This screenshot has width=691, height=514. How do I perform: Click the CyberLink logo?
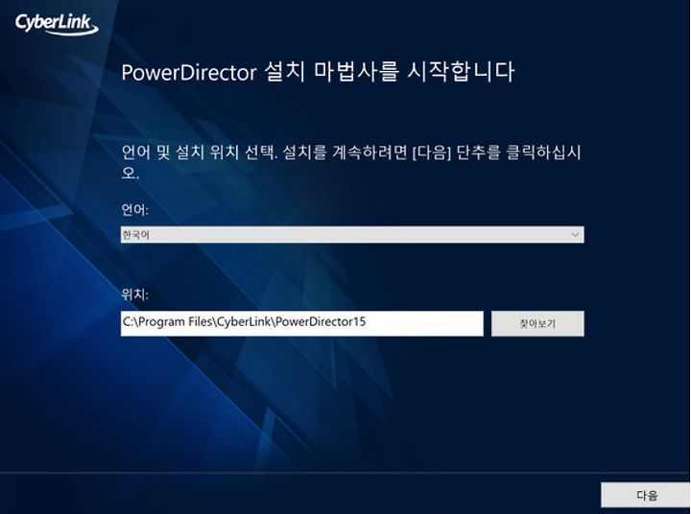tap(57, 24)
